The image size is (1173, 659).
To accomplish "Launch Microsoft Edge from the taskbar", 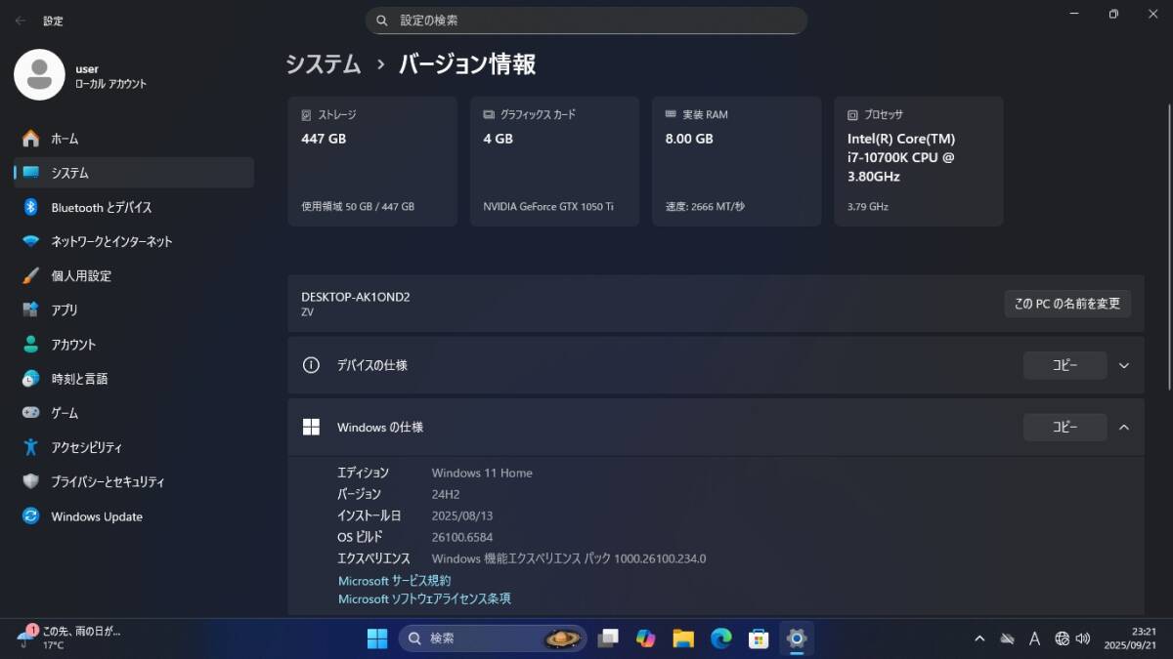I will (x=720, y=638).
